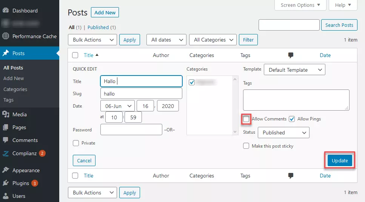Check the Make this post sticky box
Viewport: 365px width, 202px height.
pos(246,146)
